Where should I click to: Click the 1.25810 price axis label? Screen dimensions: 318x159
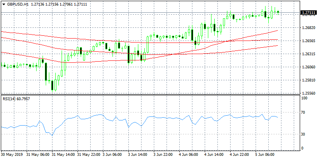coord(308,81)
